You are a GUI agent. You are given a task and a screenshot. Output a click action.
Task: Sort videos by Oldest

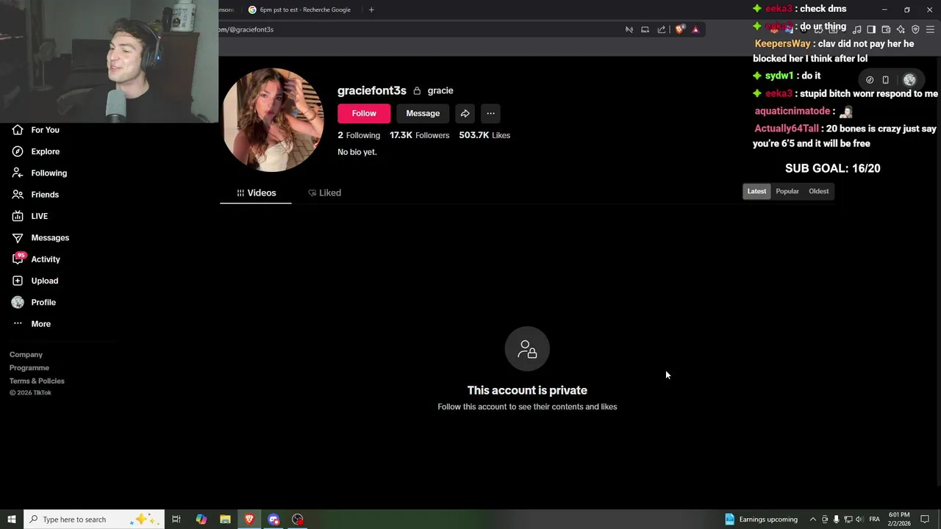click(819, 192)
